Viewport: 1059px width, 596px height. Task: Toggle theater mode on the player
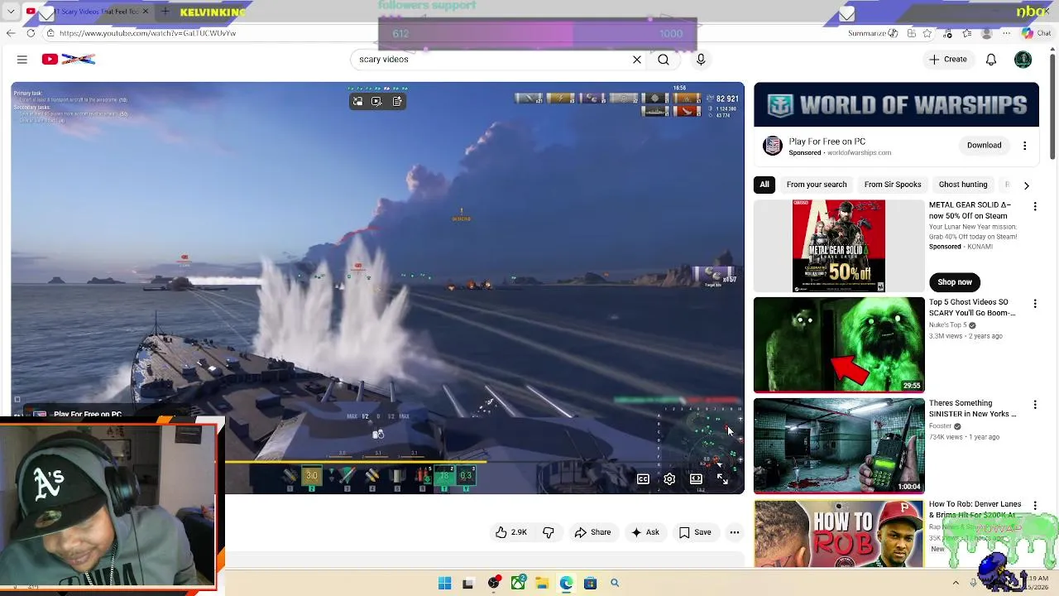tap(696, 478)
